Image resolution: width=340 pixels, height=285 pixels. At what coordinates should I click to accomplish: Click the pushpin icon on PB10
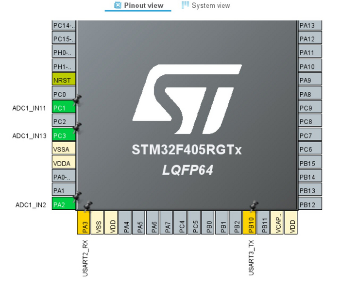(254, 206)
